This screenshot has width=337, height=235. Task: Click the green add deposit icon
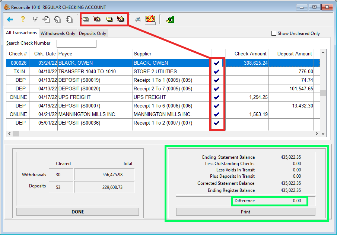coord(170,20)
